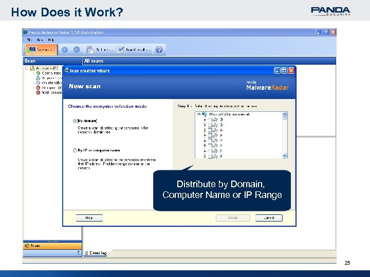Viewport: 370px width, 277px height.
Task: Select the Stopped scans tree item
Action: pos(52,88)
